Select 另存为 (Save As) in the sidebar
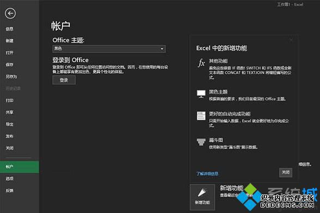This screenshot has width=320, height=213. tap(11, 76)
